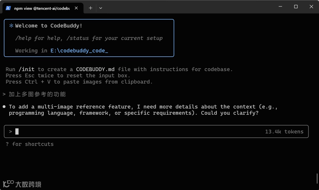The height and width of the screenshot is (190, 319).
Task: Select the npm view @tencent-ai tab
Action: [x=43, y=8]
